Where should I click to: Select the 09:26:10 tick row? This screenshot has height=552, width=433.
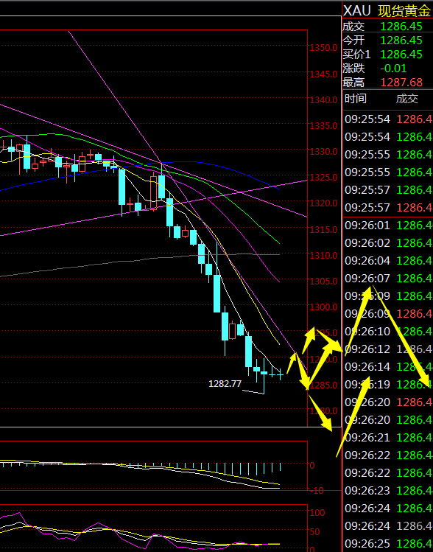388,331
